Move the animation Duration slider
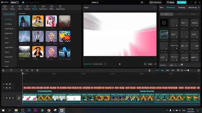The height and width of the screenshot is (113, 202). coord(182,65)
